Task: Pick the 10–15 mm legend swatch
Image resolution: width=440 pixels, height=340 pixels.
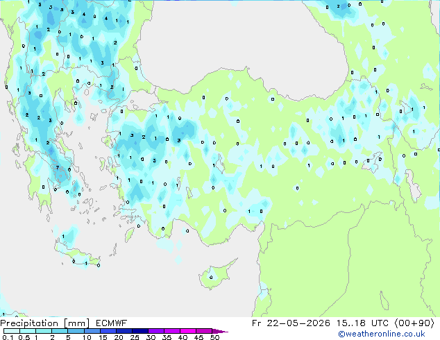Action: (x=92, y=331)
